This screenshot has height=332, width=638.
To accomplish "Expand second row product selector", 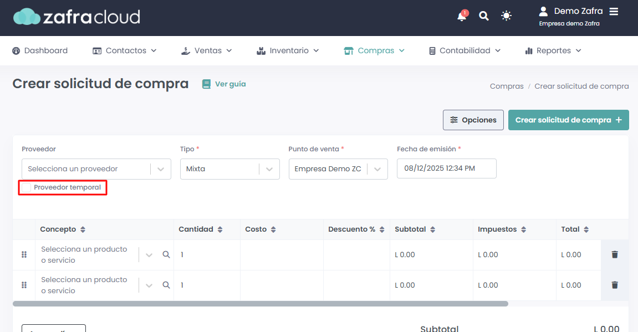I will point(149,285).
